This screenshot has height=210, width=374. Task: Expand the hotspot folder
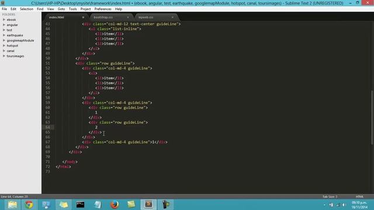[4, 45]
